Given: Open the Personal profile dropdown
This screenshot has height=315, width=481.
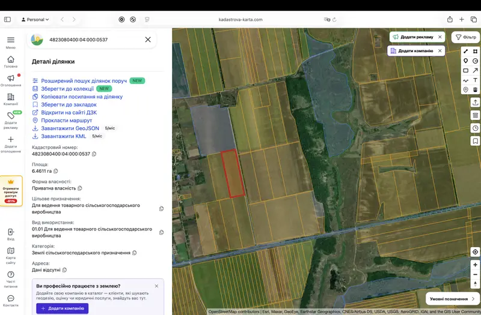Looking at the screenshot, I should [35, 20].
